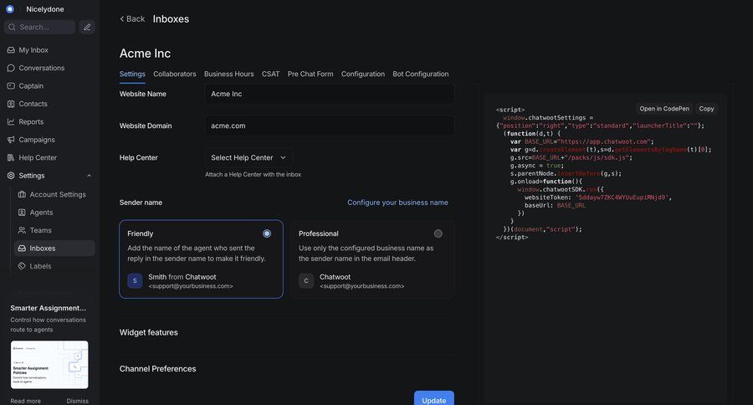This screenshot has width=753, height=405.
Task: Open the Smarter Assignment Policies thumbnail
Action: pyautogui.click(x=49, y=365)
